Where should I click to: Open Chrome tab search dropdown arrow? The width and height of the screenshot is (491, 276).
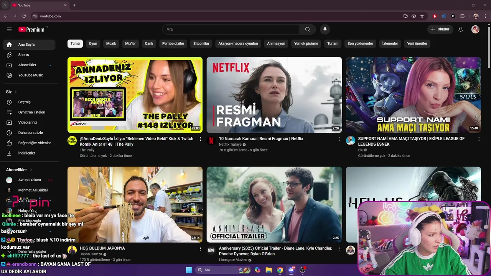[5, 5]
